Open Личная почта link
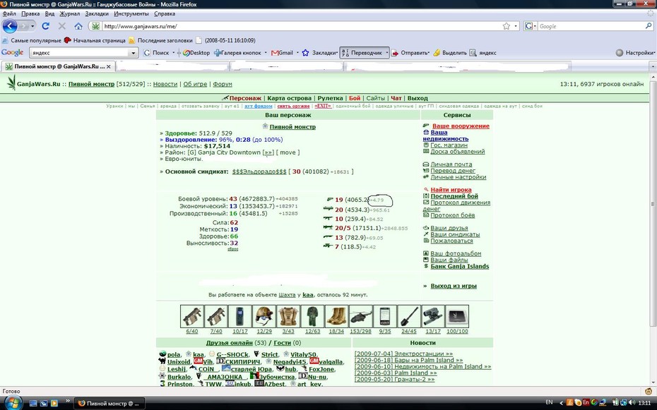This screenshot has height=410, width=657. 451,164
